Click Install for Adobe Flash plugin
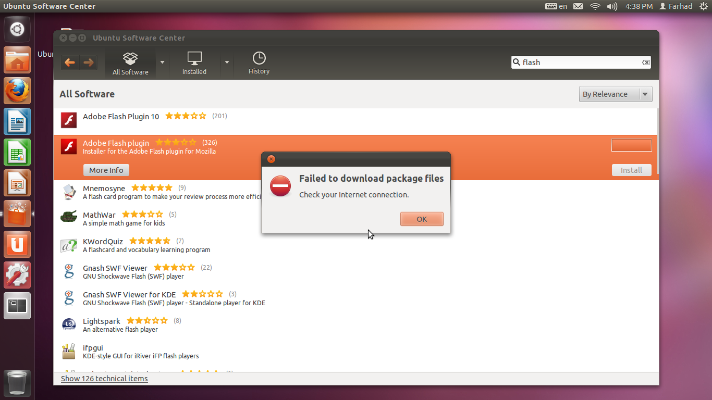 click(631, 170)
